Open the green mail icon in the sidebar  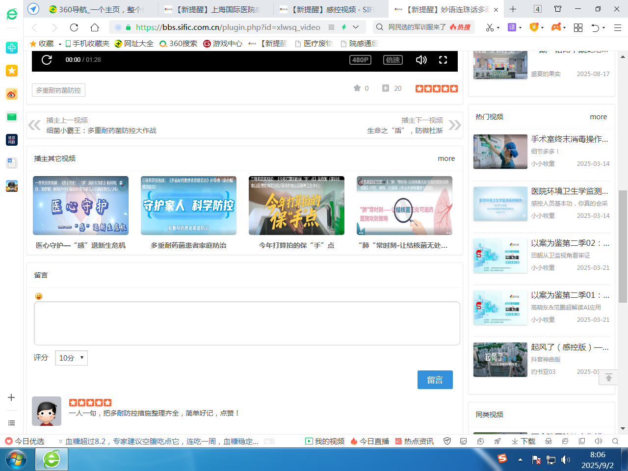point(12,117)
